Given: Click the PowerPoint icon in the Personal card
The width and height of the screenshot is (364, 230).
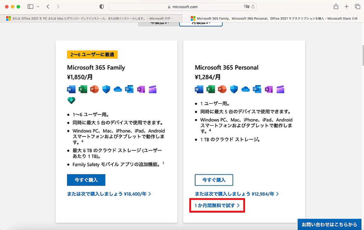Looking at the screenshot, I should tap(222, 89).
